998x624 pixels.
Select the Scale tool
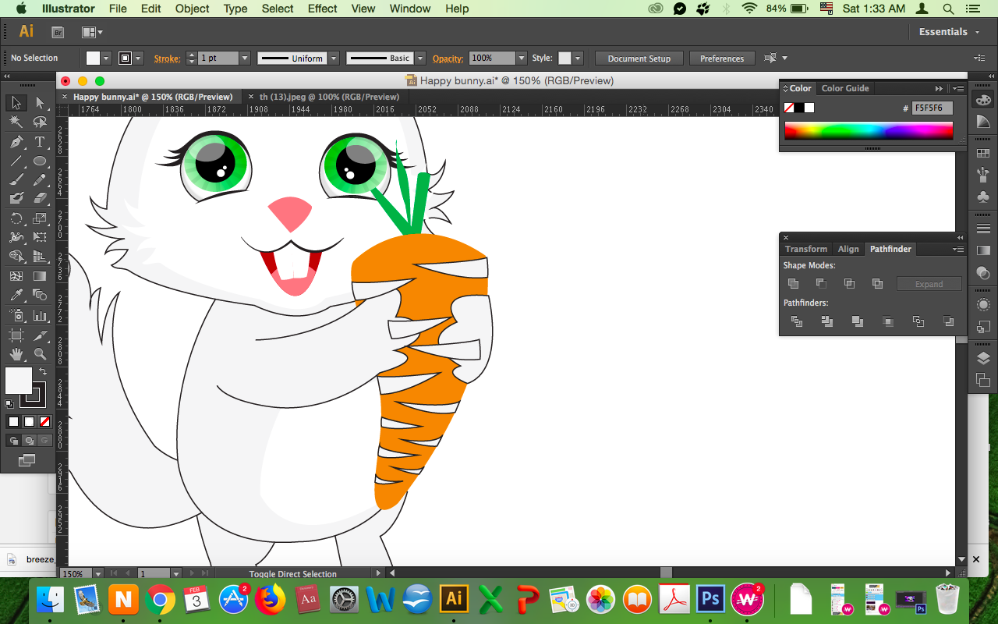point(40,218)
